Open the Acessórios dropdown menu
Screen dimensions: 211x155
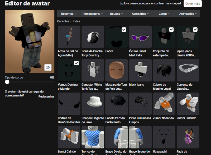[x=140, y=14]
